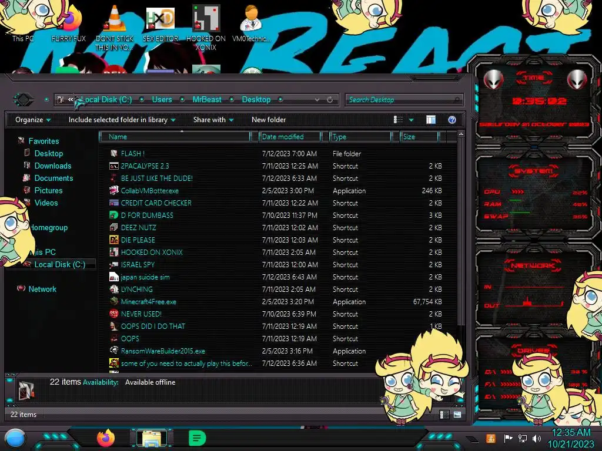The height and width of the screenshot is (451, 602).
Task: Open Downloads in navigation pane
Action: (53, 166)
